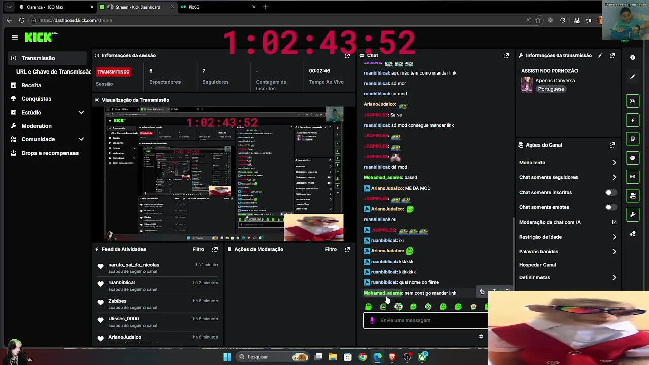Open Modo lento options chevron
Screen dimensions: 649x365
click(x=614, y=163)
